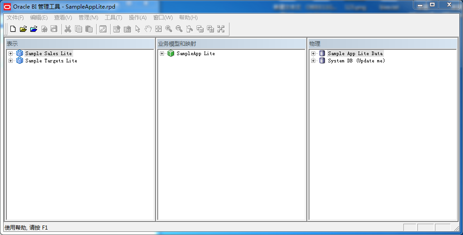Viewport: 463px width, 235px height.
Task: Click the Auto Layout crosshair icon
Action: point(159,28)
